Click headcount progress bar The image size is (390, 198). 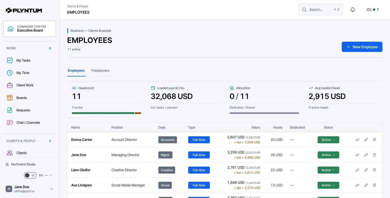click(x=106, y=113)
